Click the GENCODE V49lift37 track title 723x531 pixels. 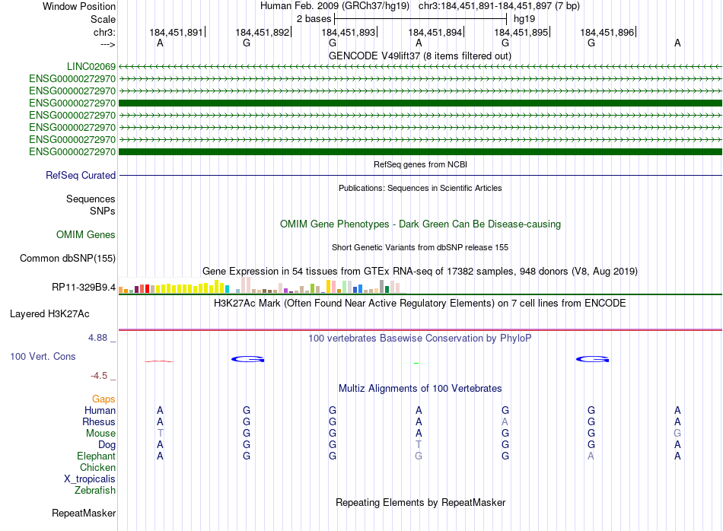pyautogui.click(x=420, y=56)
